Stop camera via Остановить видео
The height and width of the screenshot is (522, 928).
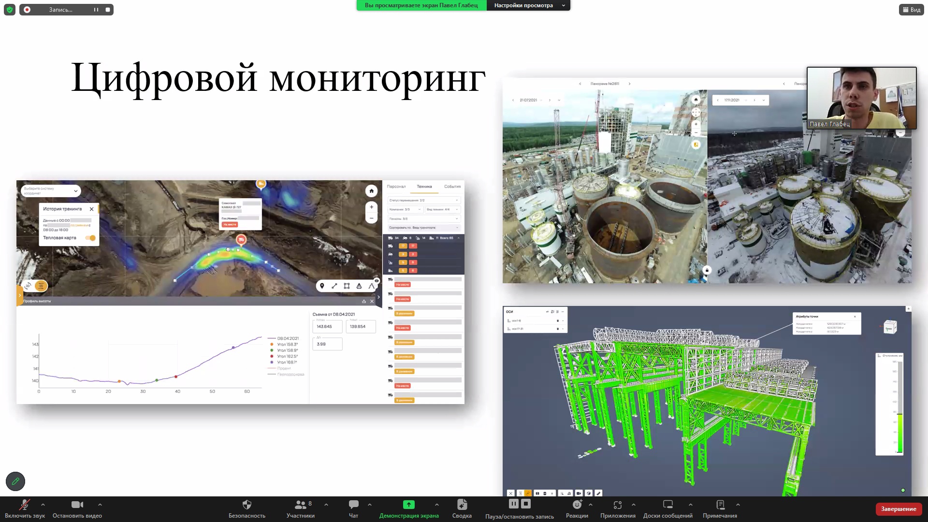coord(77,509)
